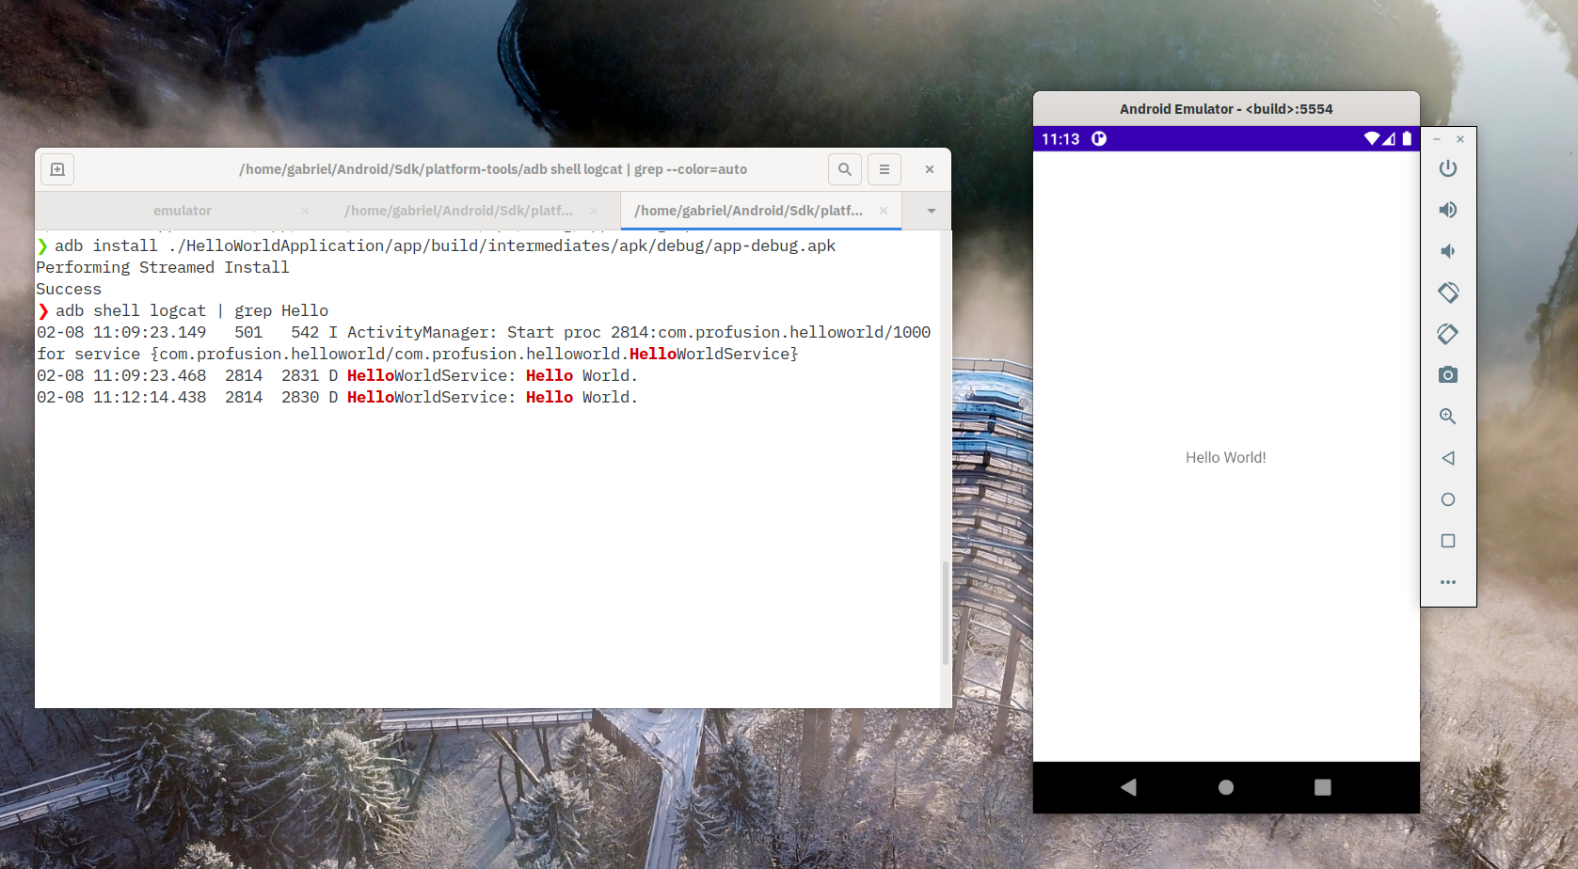Click the 'Performing Streamed Install' line
Viewport: 1578px width, 869px height.
163,267
